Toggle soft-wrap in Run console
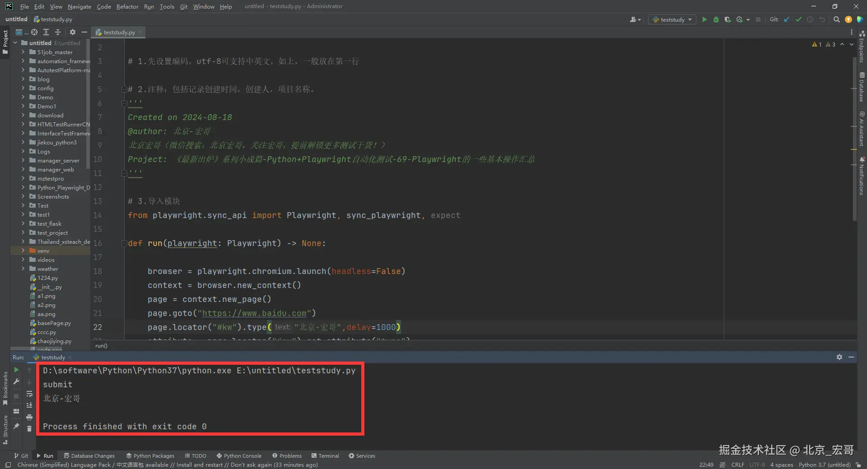 click(x=29, y=394)
